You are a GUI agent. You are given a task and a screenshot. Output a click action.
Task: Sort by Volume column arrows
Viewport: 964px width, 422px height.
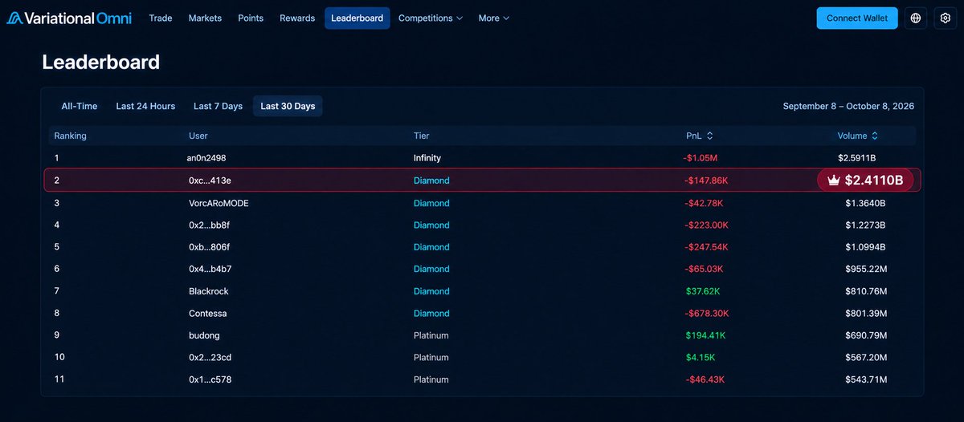[x=875, y=136]
